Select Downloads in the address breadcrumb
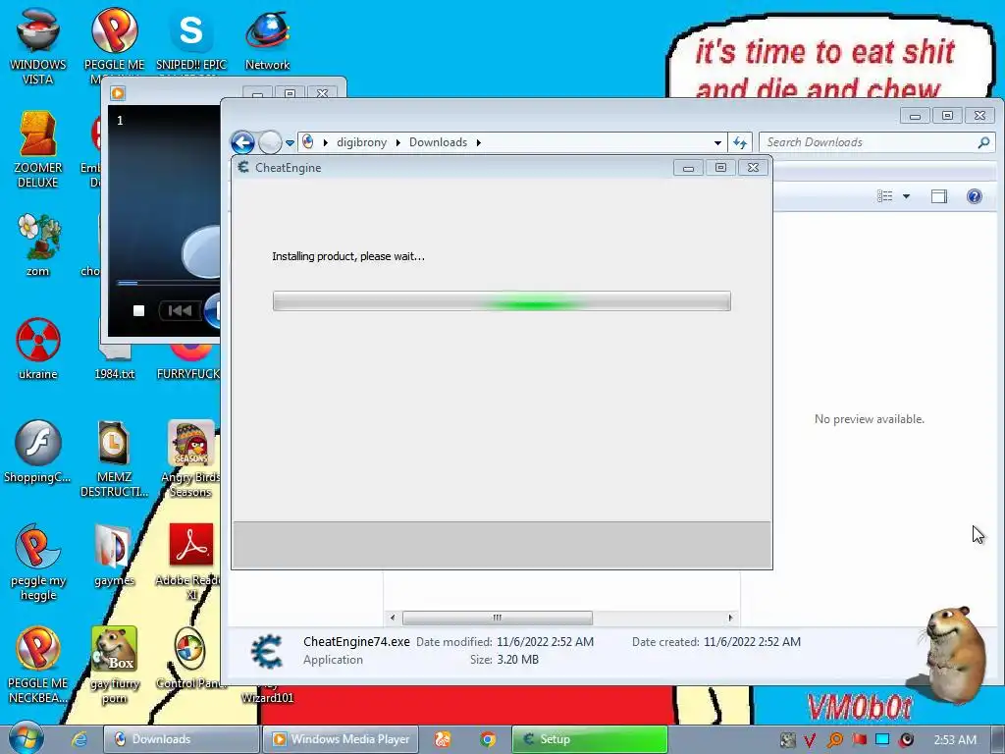This screenshot has width=1005, height=754. click(439, 142)
